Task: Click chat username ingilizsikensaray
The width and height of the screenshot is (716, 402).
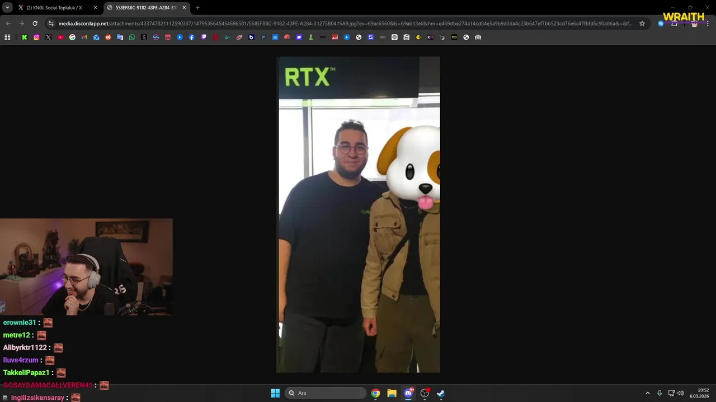Action: coord(37,398)
